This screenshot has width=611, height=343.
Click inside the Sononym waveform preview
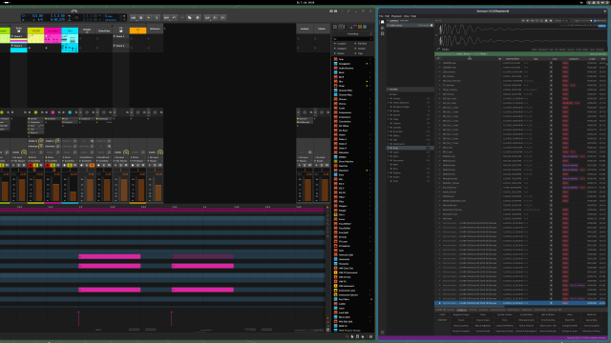tap(522, 35)
